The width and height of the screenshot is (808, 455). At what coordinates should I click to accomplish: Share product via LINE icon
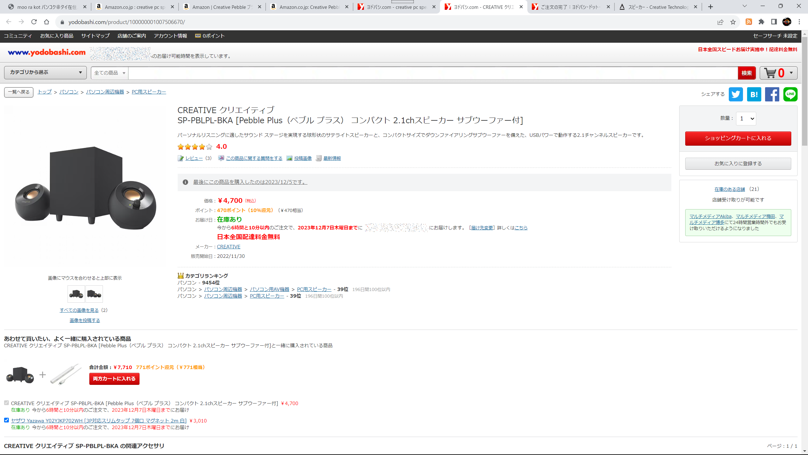tap(790, 94)
